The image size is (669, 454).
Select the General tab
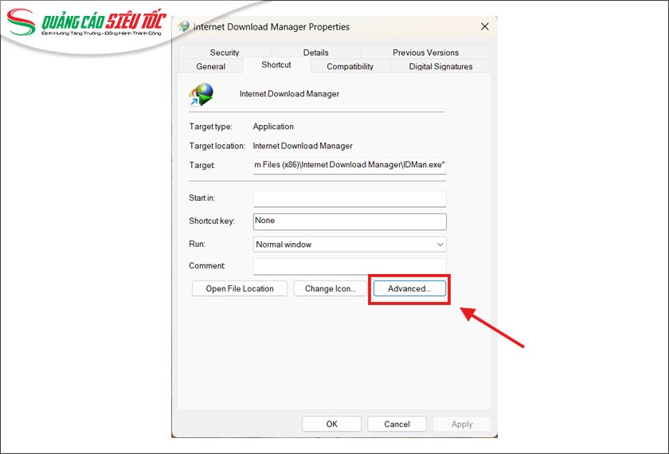(210, 67)
